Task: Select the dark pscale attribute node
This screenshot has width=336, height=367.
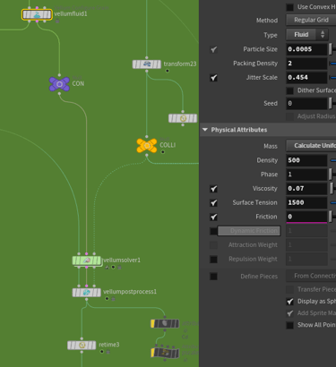Action: [x=165, y=353]
